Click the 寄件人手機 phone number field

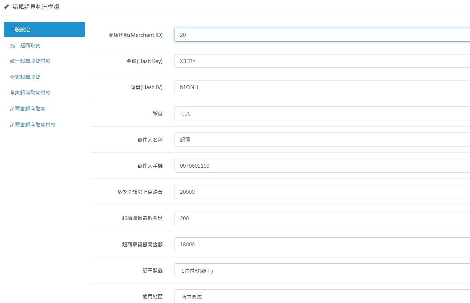coord(322,166)
